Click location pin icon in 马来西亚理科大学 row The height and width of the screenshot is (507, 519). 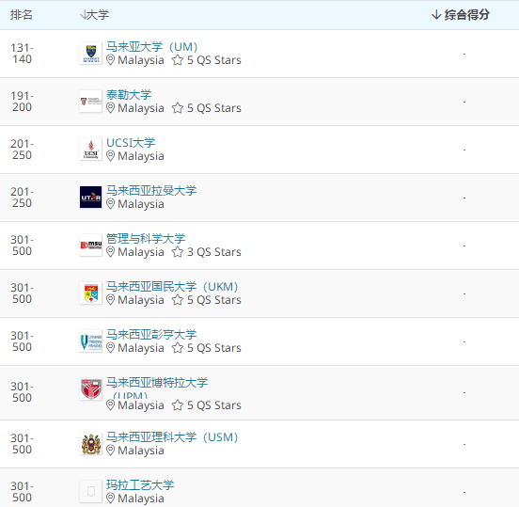tap(111, 451)
